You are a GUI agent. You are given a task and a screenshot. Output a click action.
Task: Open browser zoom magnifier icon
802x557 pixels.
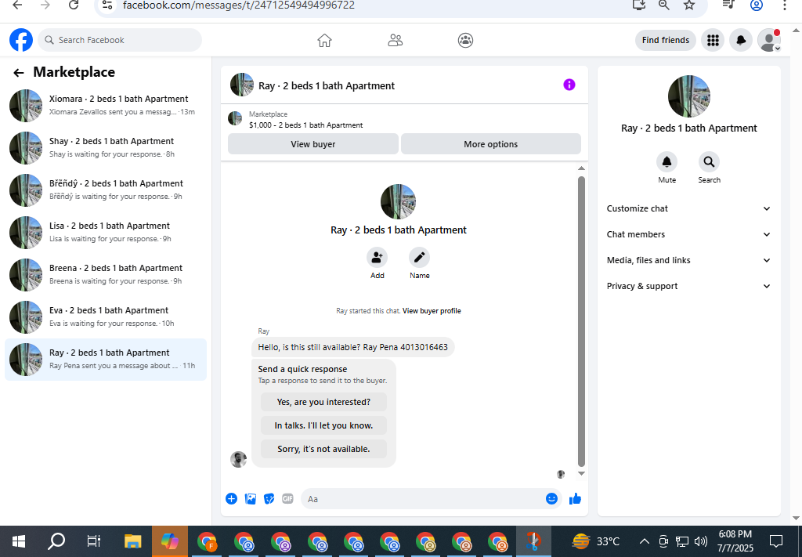tap(663, 5)
